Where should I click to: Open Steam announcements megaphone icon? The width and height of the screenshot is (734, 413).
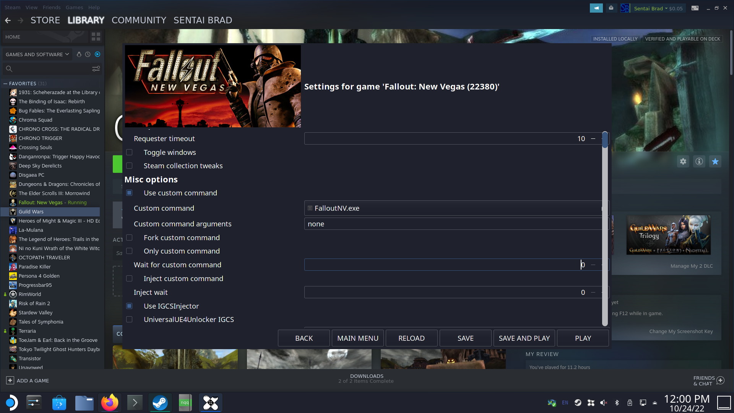tap(596, 8)
